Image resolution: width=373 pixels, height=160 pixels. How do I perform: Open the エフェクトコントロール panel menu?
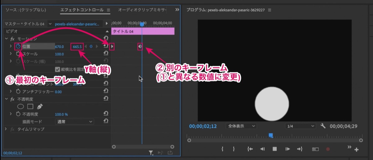[108, 10]
